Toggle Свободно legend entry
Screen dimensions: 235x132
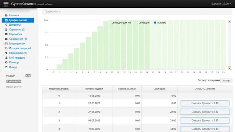[x=144, y=23]
